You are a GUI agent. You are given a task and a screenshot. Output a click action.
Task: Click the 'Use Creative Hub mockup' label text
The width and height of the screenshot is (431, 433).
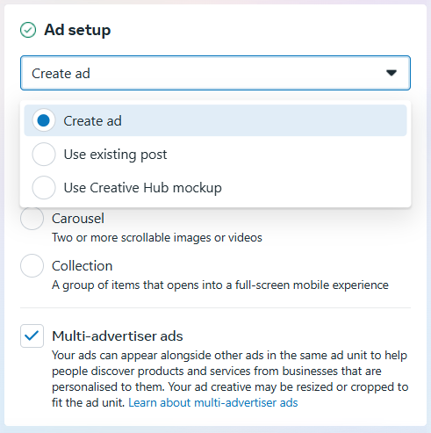click(x=143, y=188)
